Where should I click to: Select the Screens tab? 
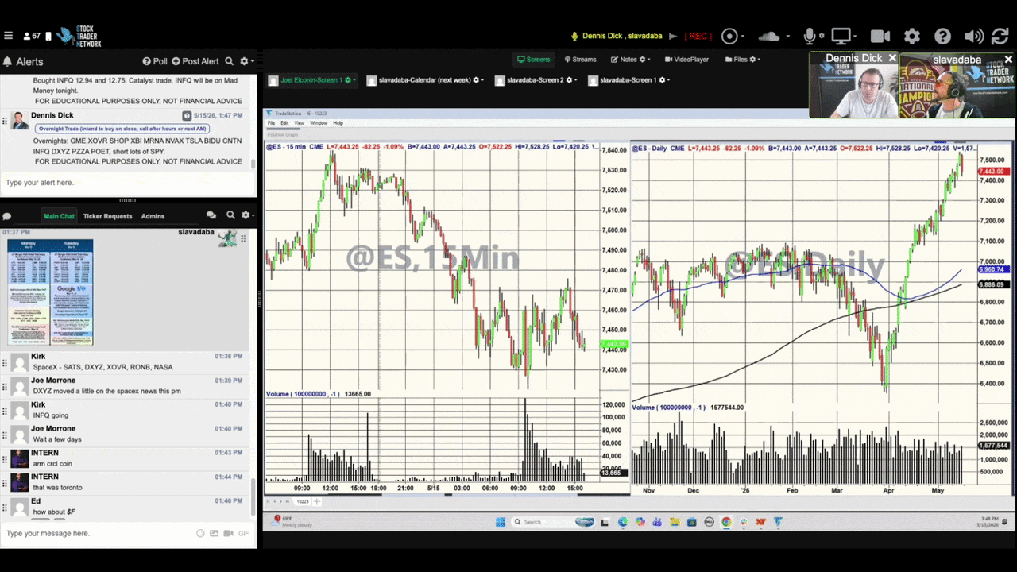(x=533, y=60)
